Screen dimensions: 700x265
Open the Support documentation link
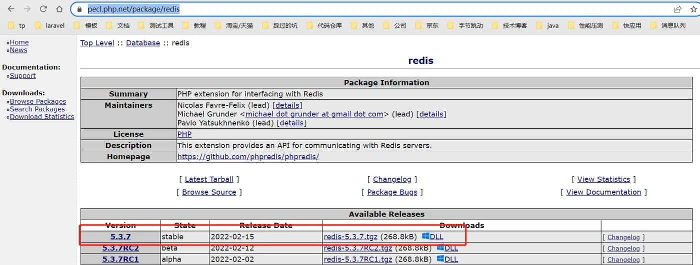22,76
